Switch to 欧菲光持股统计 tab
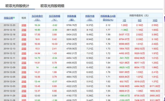The image size is (165, 101). 17,6
